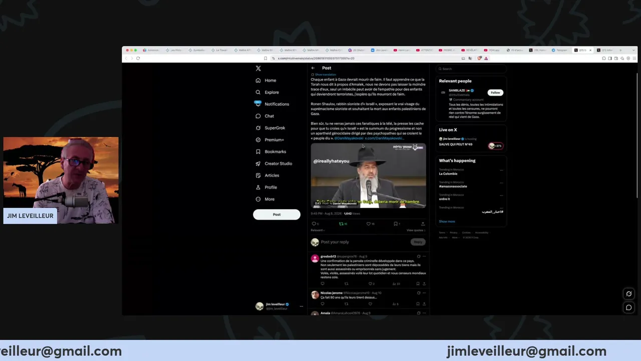Click the X Search field
Screen dimensions: 641x361
click(x=471, y=69)
